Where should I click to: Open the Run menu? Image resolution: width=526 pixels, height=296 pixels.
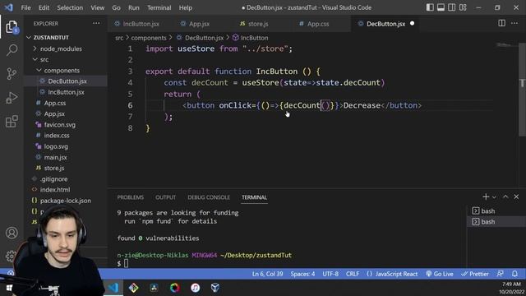(133, 7)
